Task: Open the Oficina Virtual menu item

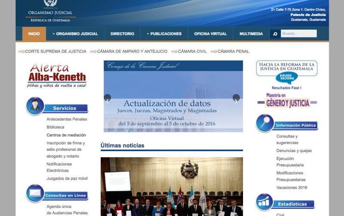Action: [x=210, y=34]
